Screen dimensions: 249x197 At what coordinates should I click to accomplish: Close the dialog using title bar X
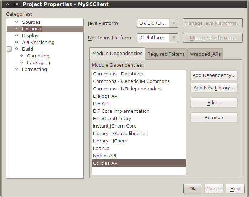(x=17, y=4)
